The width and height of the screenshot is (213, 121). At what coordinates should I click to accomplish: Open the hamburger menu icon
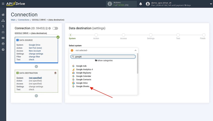point(3,4)
